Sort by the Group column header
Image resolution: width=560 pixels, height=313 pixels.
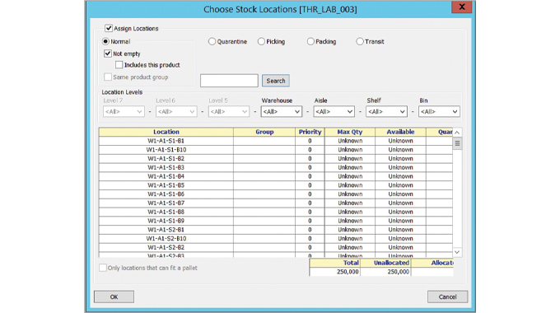(264, 132)
